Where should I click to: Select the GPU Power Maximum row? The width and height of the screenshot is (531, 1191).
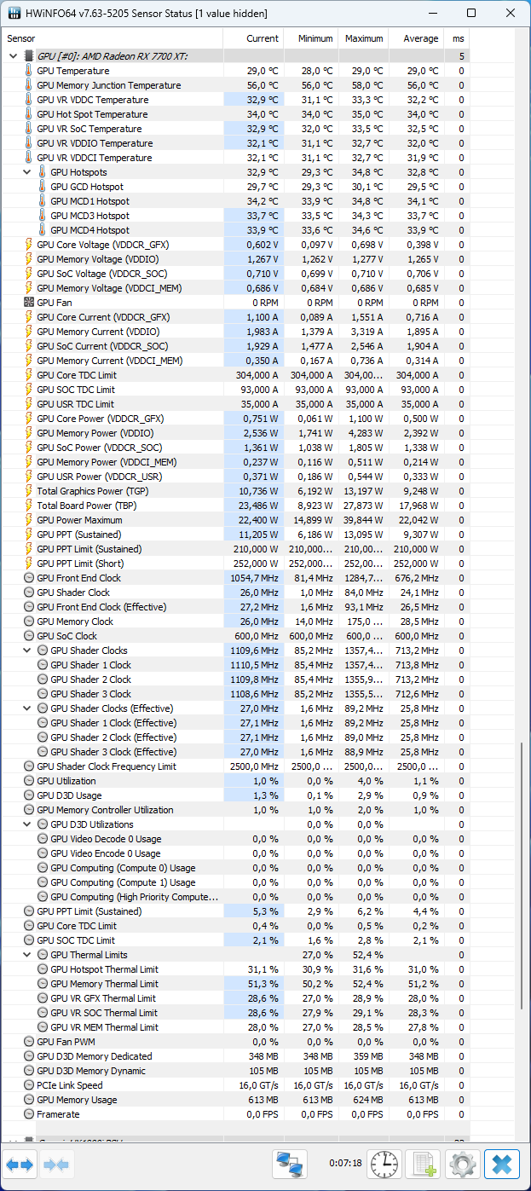[234, 520]
